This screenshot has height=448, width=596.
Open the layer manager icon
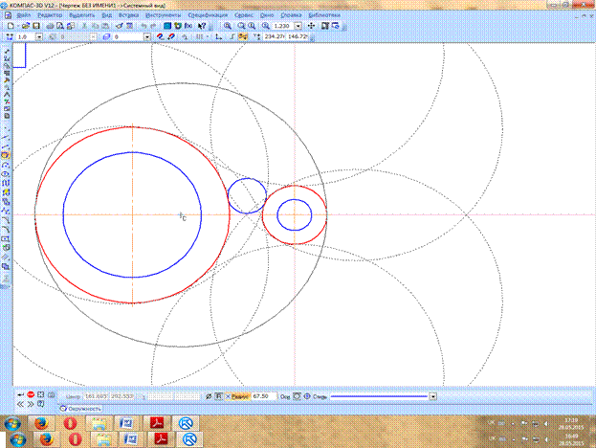pyautogui.click(x=106, y=37)
